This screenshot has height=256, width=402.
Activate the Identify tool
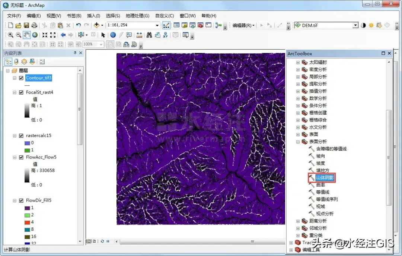coord(113,35)
